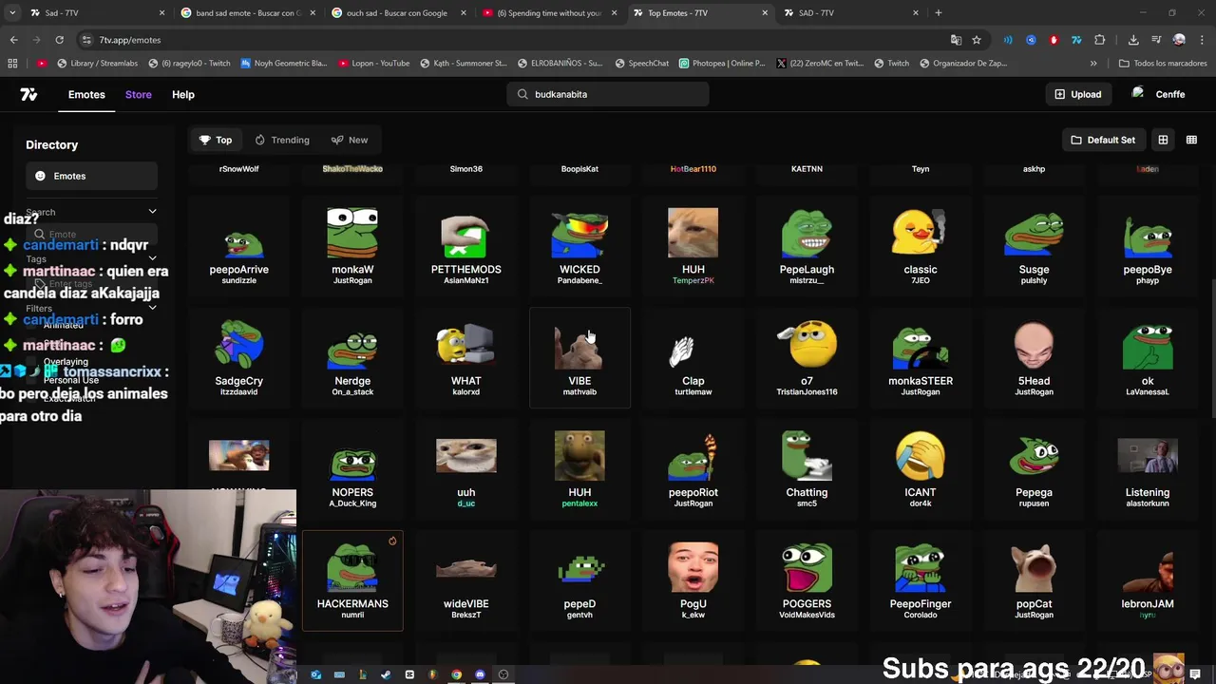
Task: Collapse the Tags section chevron
Action: [x=152, y=258]
